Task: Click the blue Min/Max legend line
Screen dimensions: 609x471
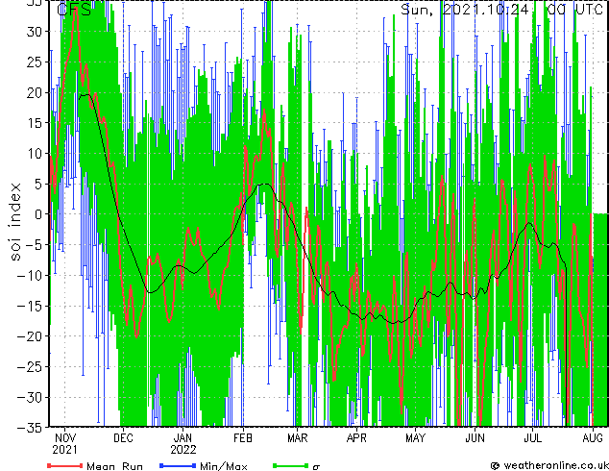Action: coord(178,465)
